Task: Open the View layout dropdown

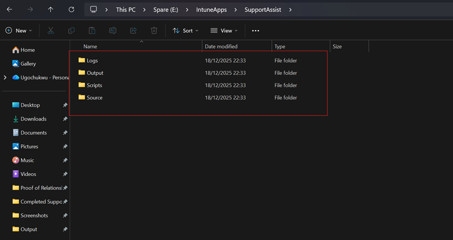Action: pos(224,30)
